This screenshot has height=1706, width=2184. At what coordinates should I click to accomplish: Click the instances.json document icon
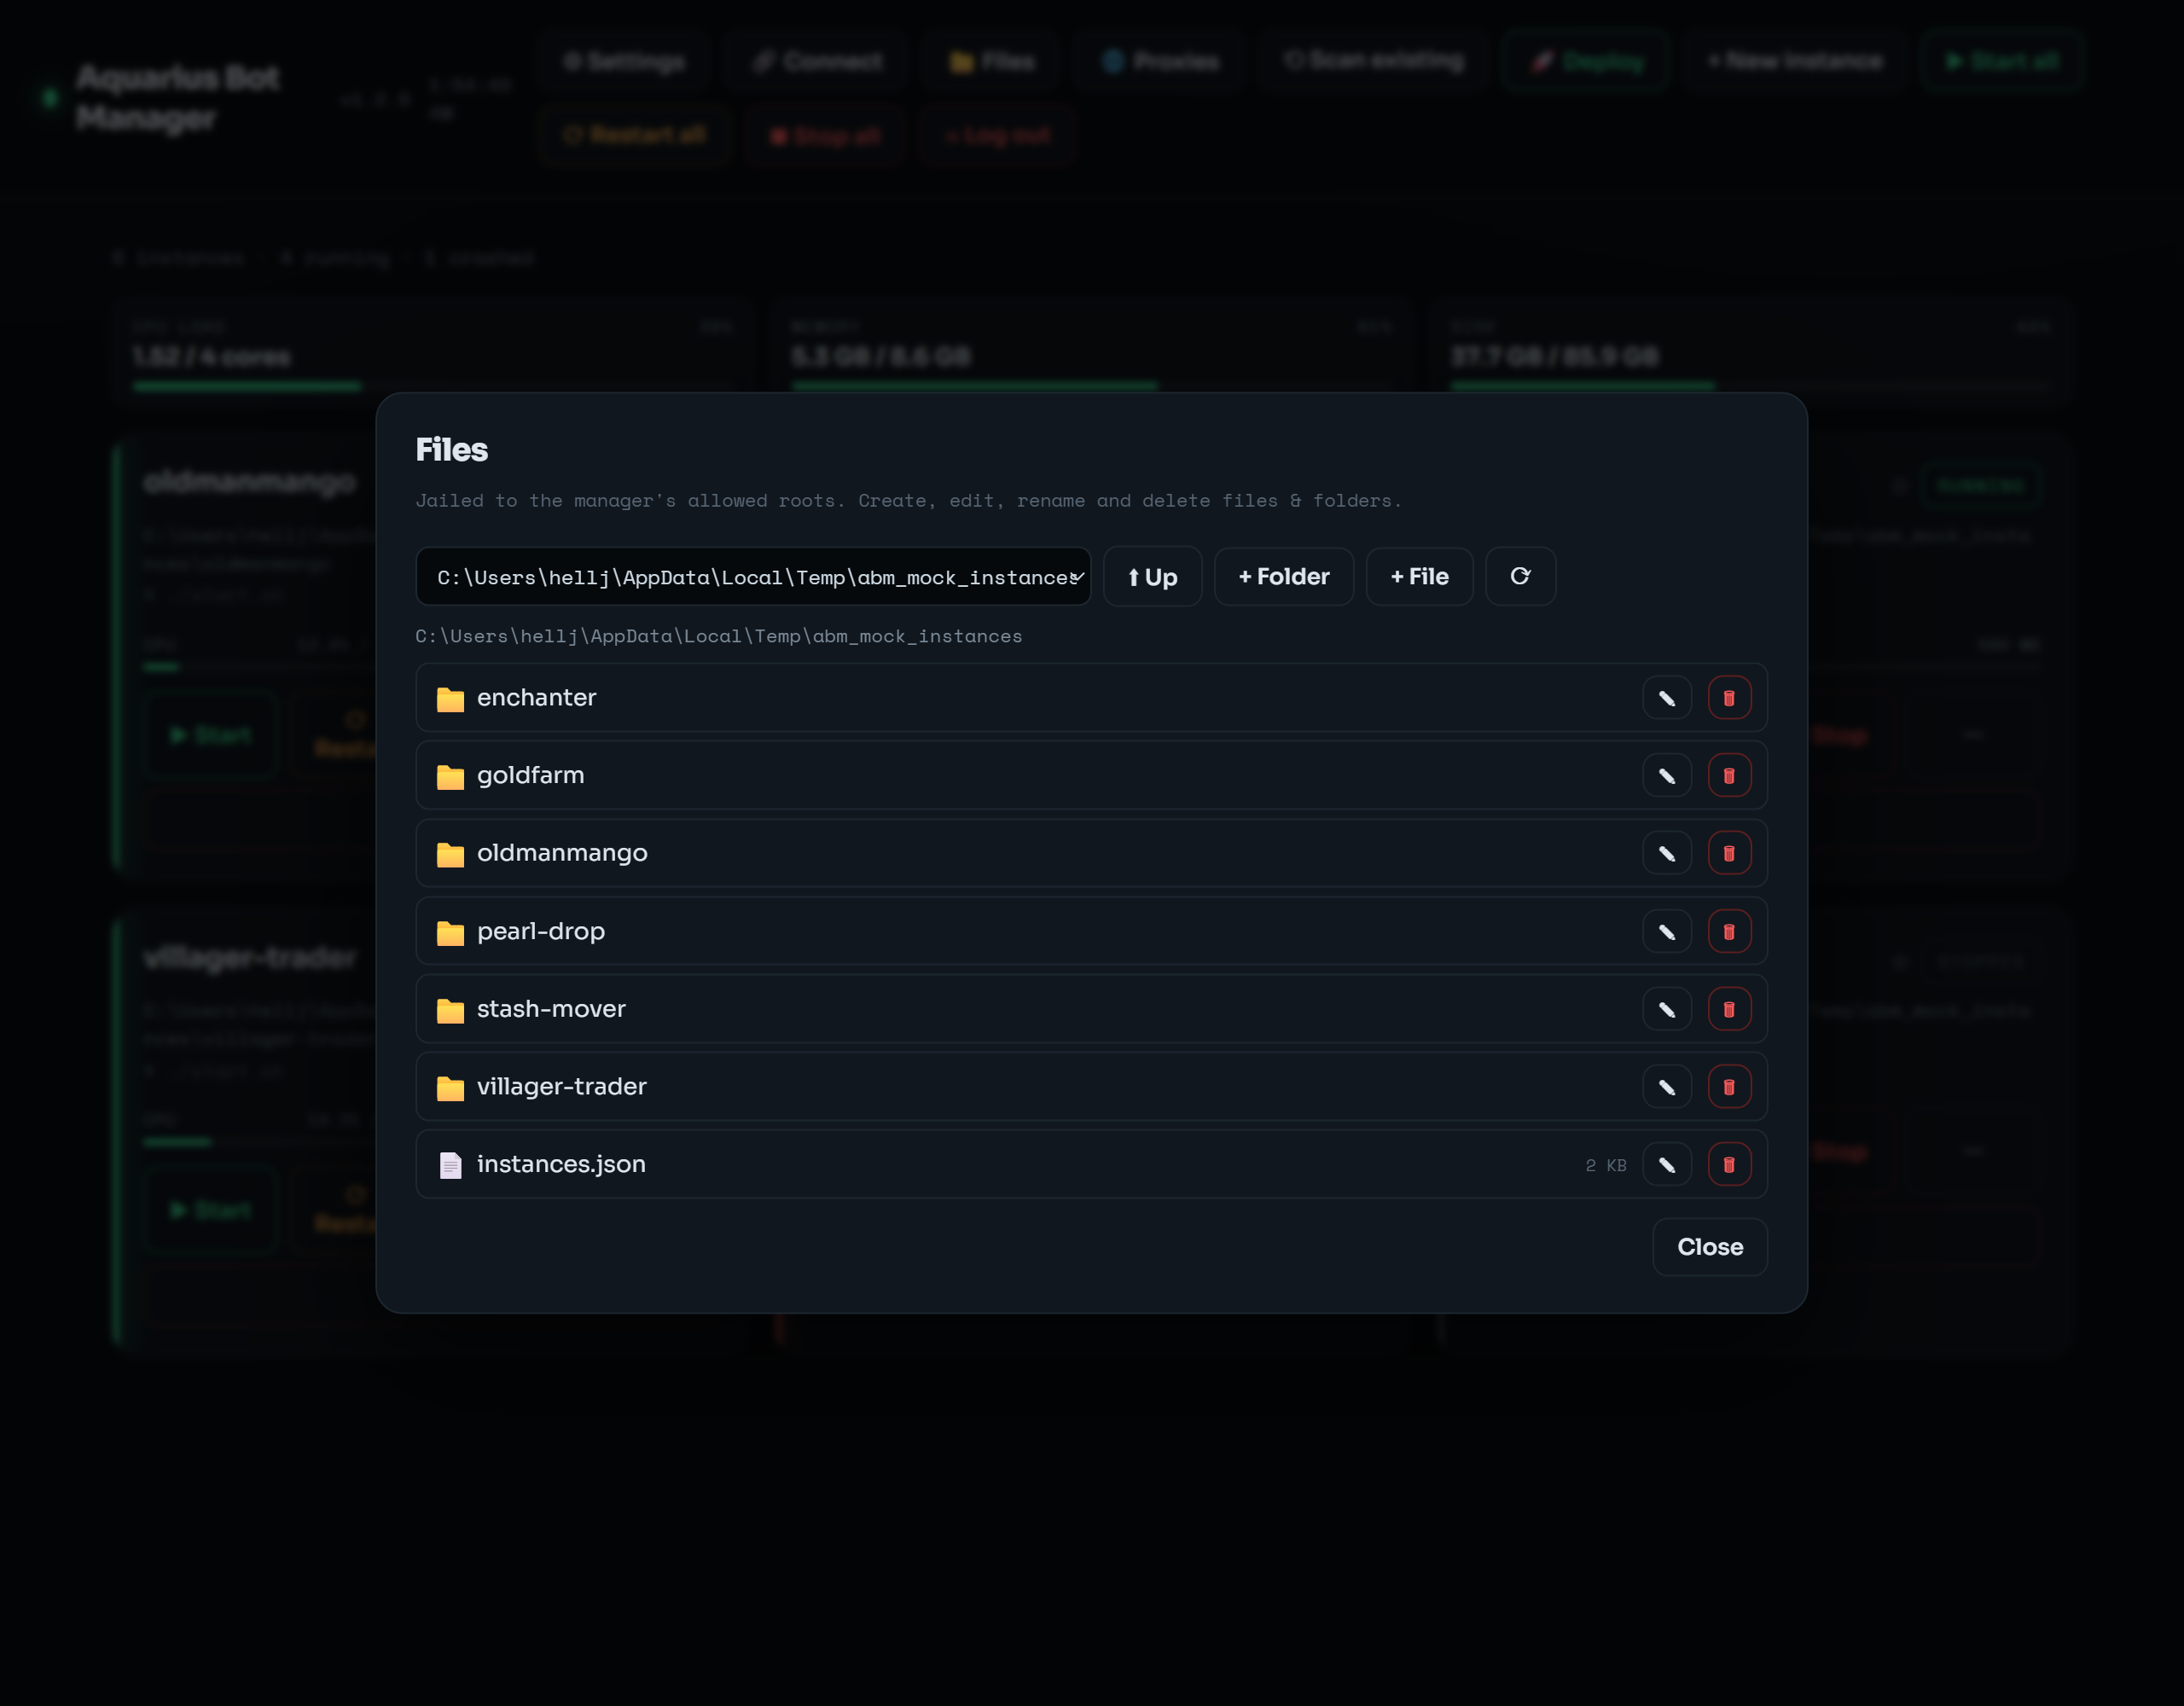tap(450, 1165)
